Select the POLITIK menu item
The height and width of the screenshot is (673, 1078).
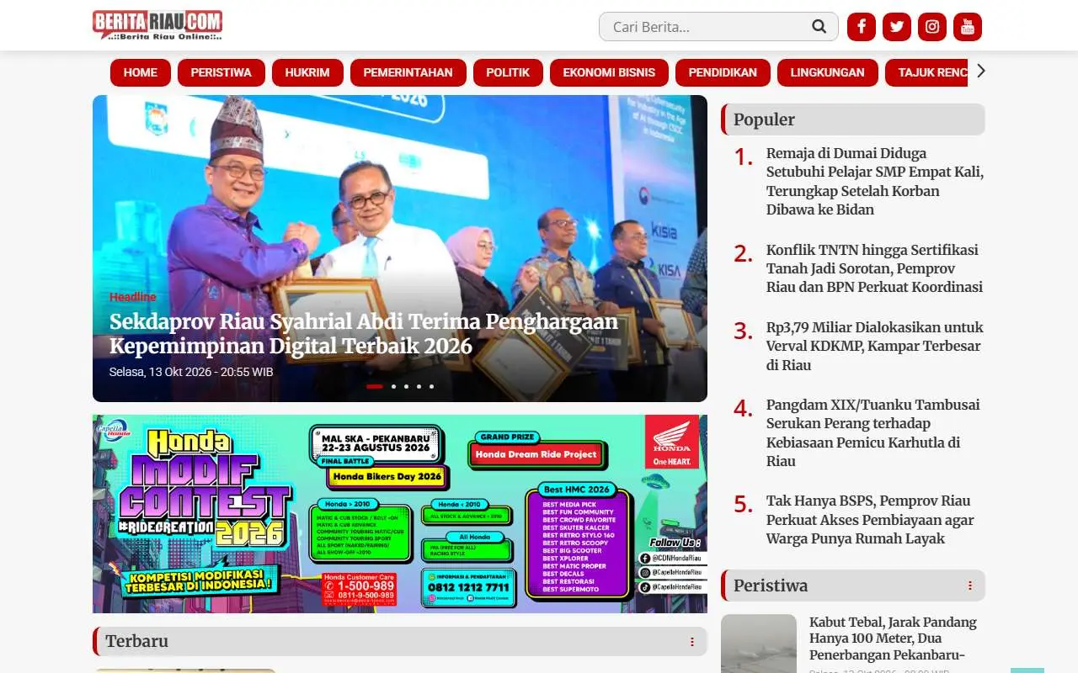[x=508, y=72]
